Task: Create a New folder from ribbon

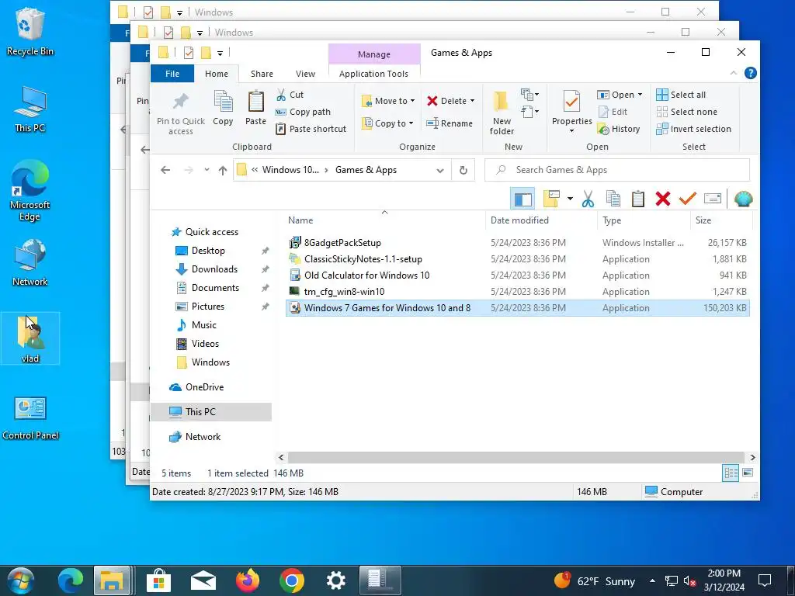Action: (x=502, y=113)
